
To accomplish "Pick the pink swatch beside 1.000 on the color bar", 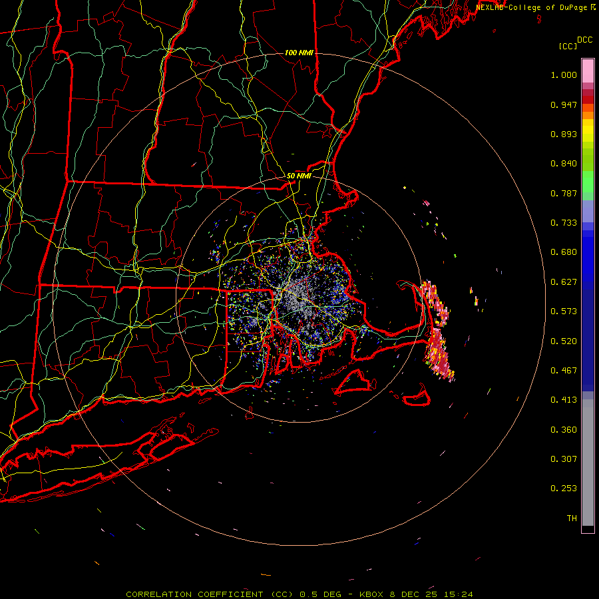I will point(588,71).
